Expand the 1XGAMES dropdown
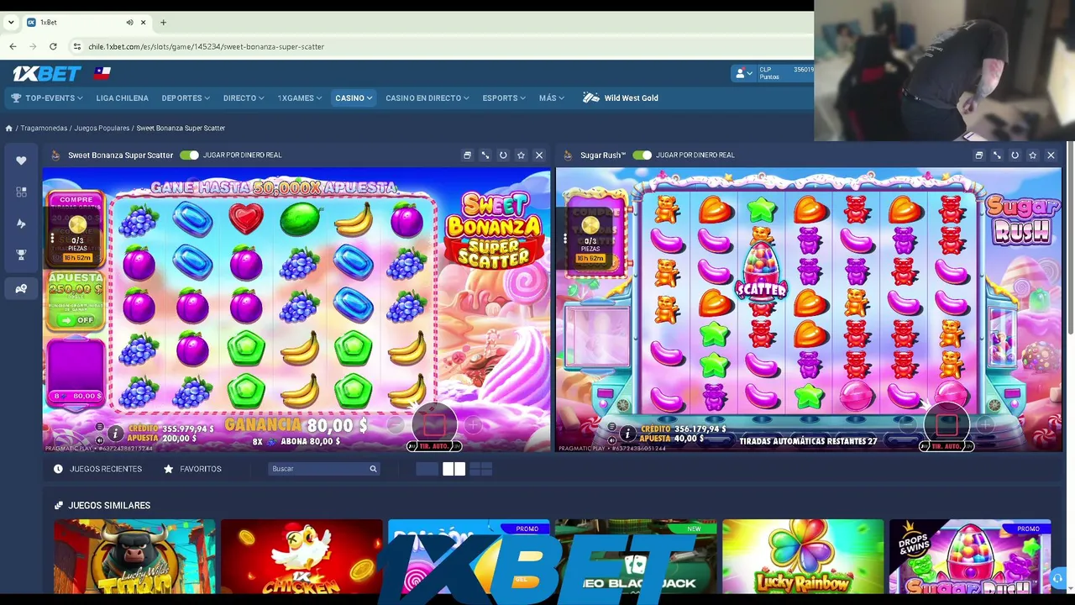1075x605 pixels. [x=300, y=98]
